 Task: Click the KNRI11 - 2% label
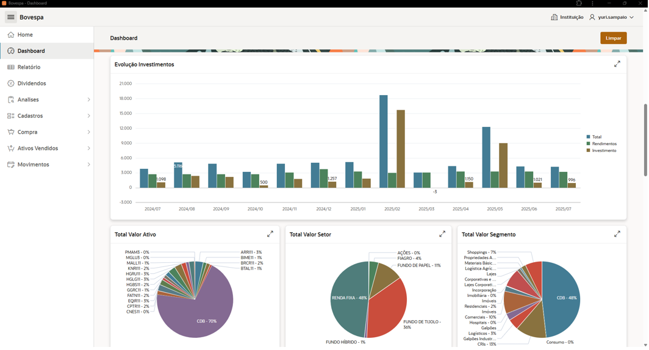[138, 268]
